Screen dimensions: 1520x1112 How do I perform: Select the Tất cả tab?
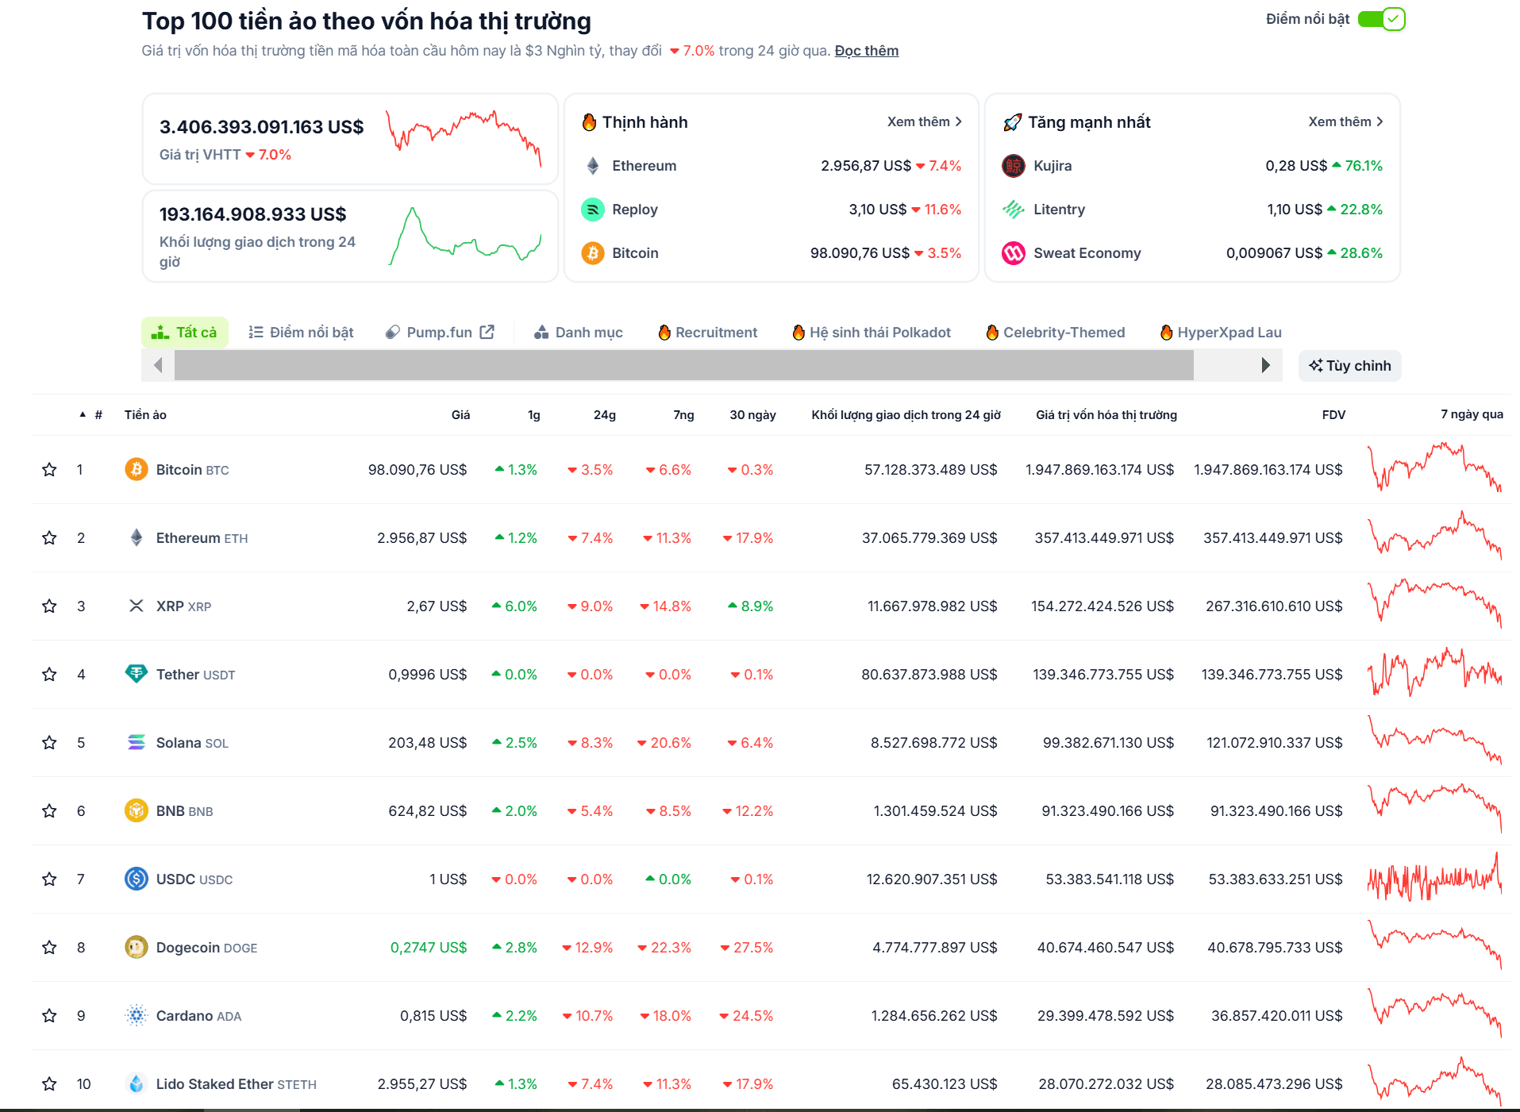click(185, 332)
